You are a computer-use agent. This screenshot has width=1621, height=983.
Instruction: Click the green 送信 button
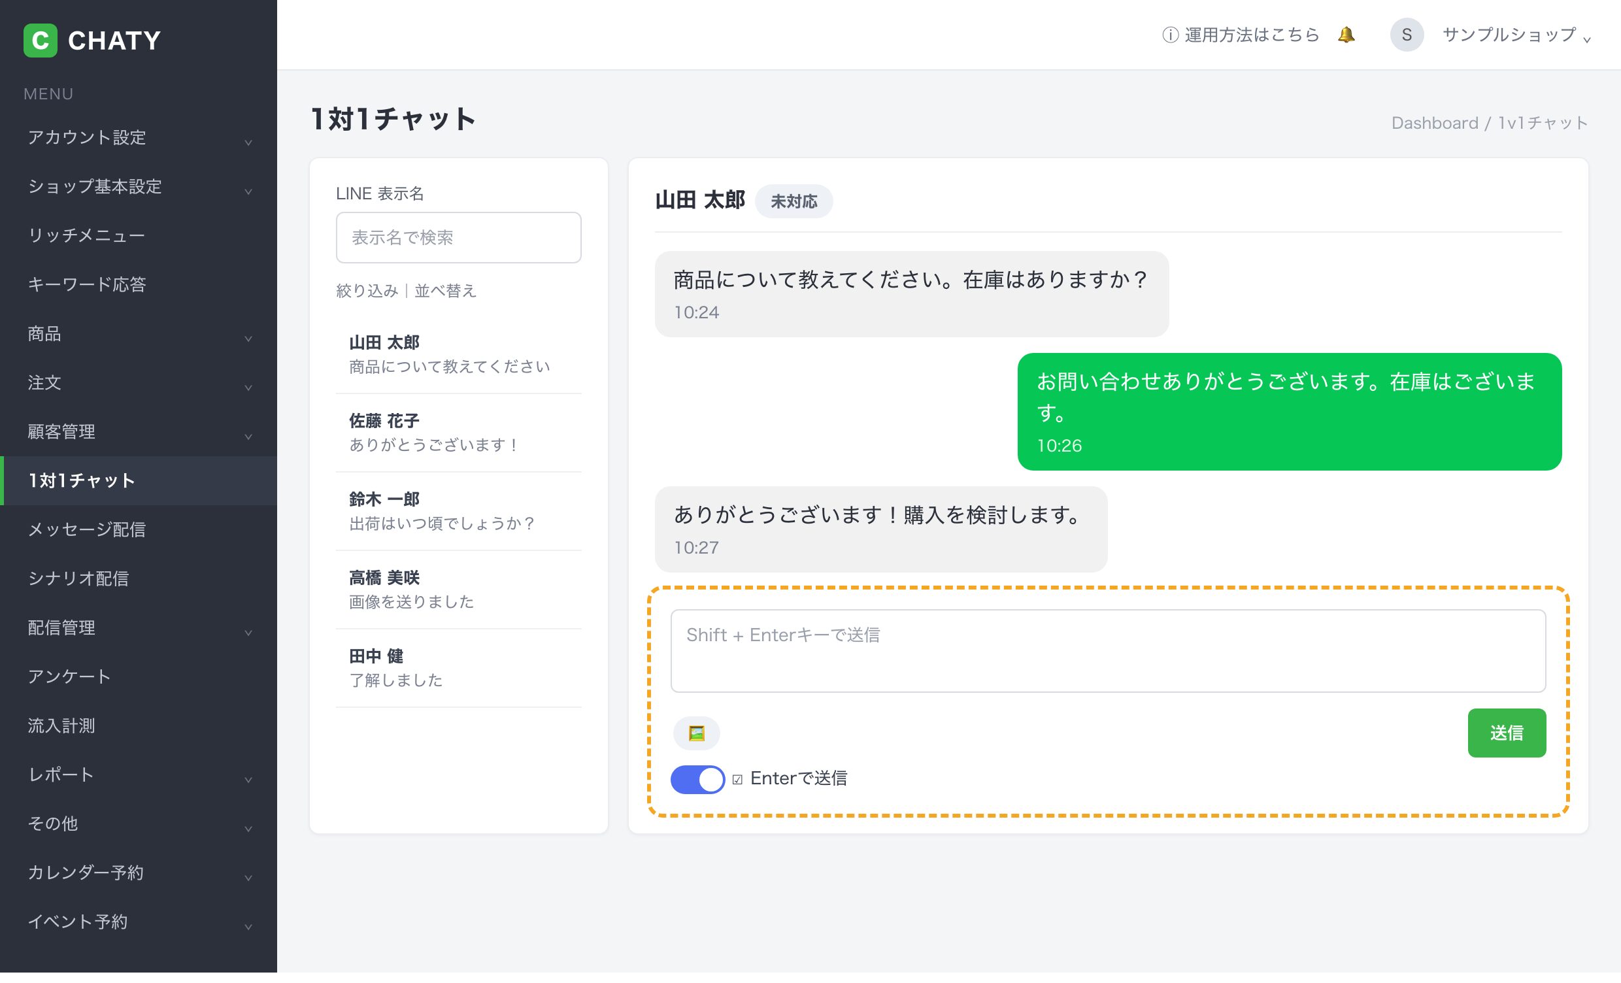1507,733
